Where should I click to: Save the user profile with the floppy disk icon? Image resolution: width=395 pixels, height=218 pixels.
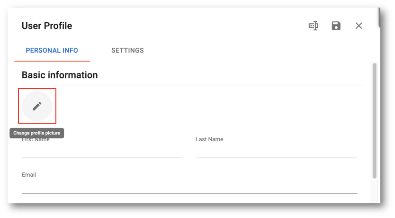[x=336, y=26]
